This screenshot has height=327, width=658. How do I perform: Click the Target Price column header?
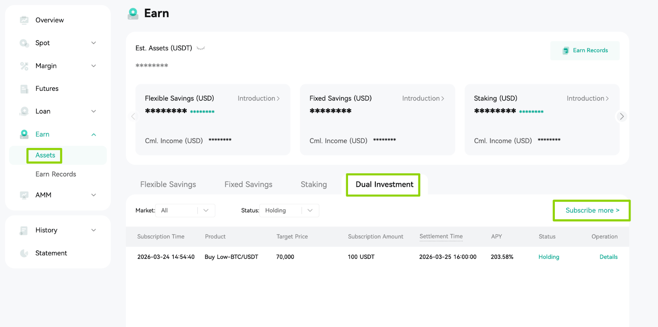point(292,237)
